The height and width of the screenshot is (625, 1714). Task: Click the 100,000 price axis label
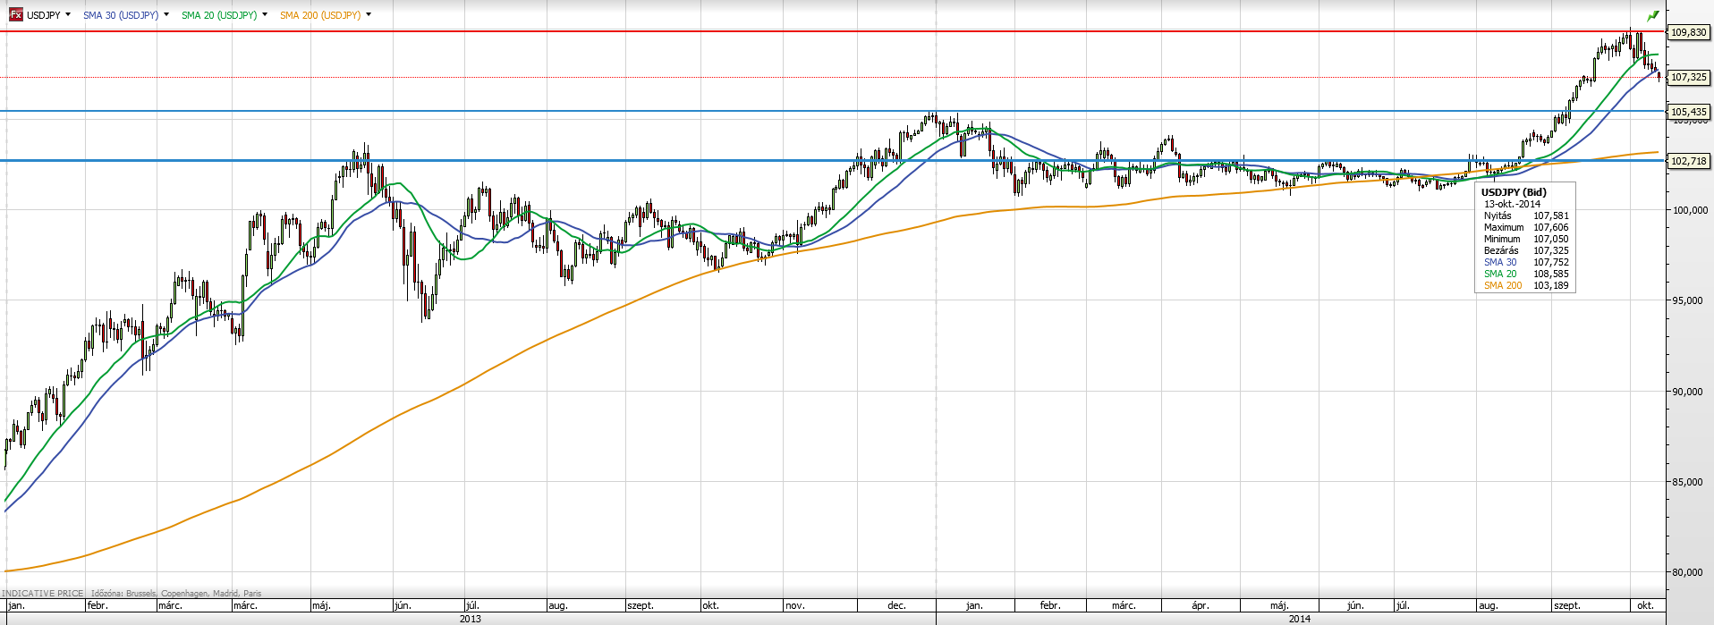1690,210
